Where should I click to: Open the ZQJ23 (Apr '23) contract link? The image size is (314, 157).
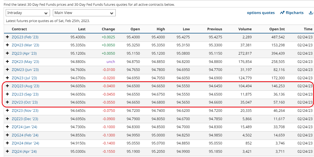click(24, 53)
